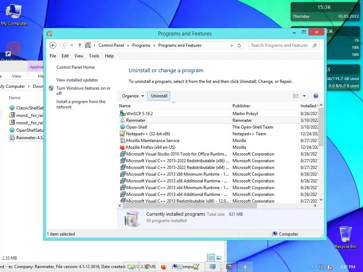The width and height of the screenshot is (363, 272).
Task: Click the Open-Shell shell icon in list
Action: tap(122, 127)
